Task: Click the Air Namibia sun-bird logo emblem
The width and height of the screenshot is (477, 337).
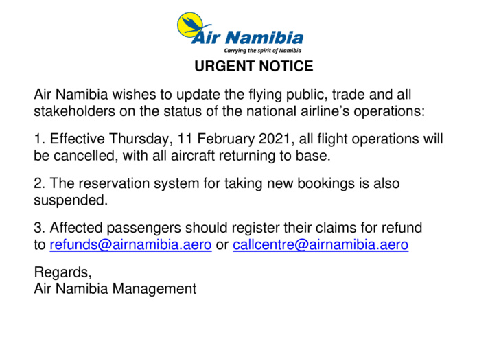Action: pos(193,26)
